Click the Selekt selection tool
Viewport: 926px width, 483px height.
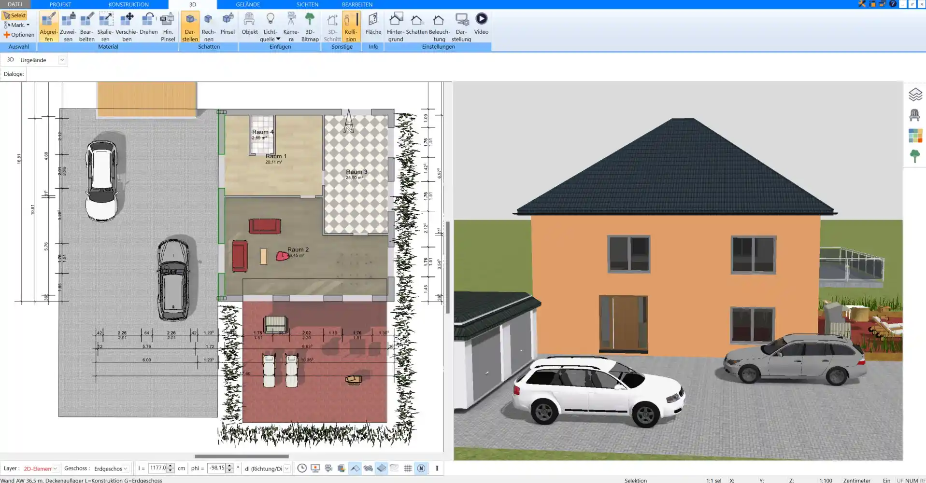(14, 15)
